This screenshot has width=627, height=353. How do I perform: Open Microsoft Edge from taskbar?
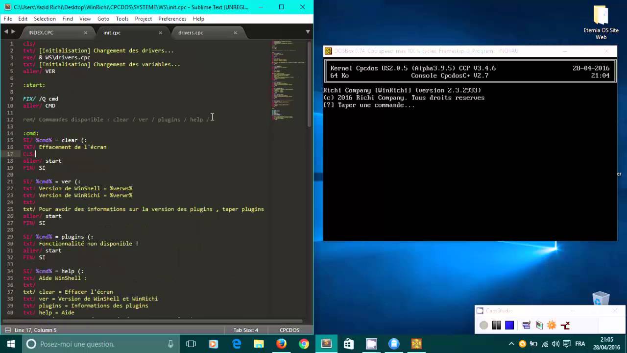tap(237, 344)
